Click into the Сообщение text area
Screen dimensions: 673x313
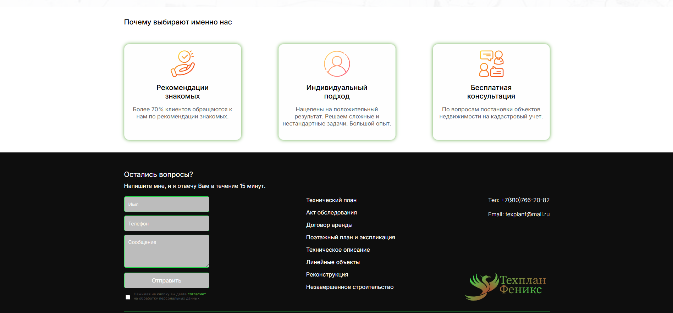(167, 251)
